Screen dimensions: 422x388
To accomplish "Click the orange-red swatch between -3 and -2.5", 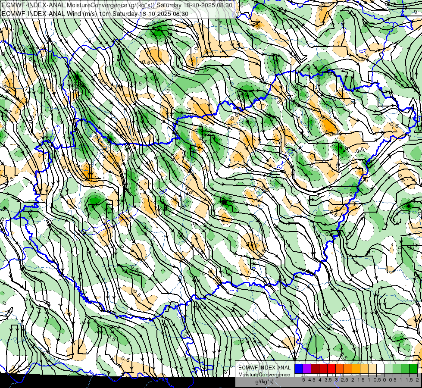I will tap(340, 369).
